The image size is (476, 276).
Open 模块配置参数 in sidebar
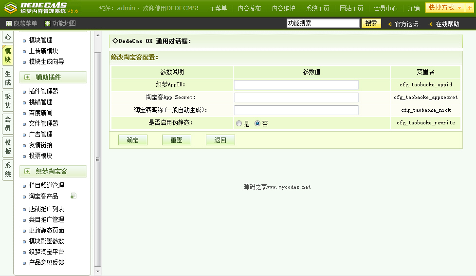pyautogui.click(x=46, y=241)
